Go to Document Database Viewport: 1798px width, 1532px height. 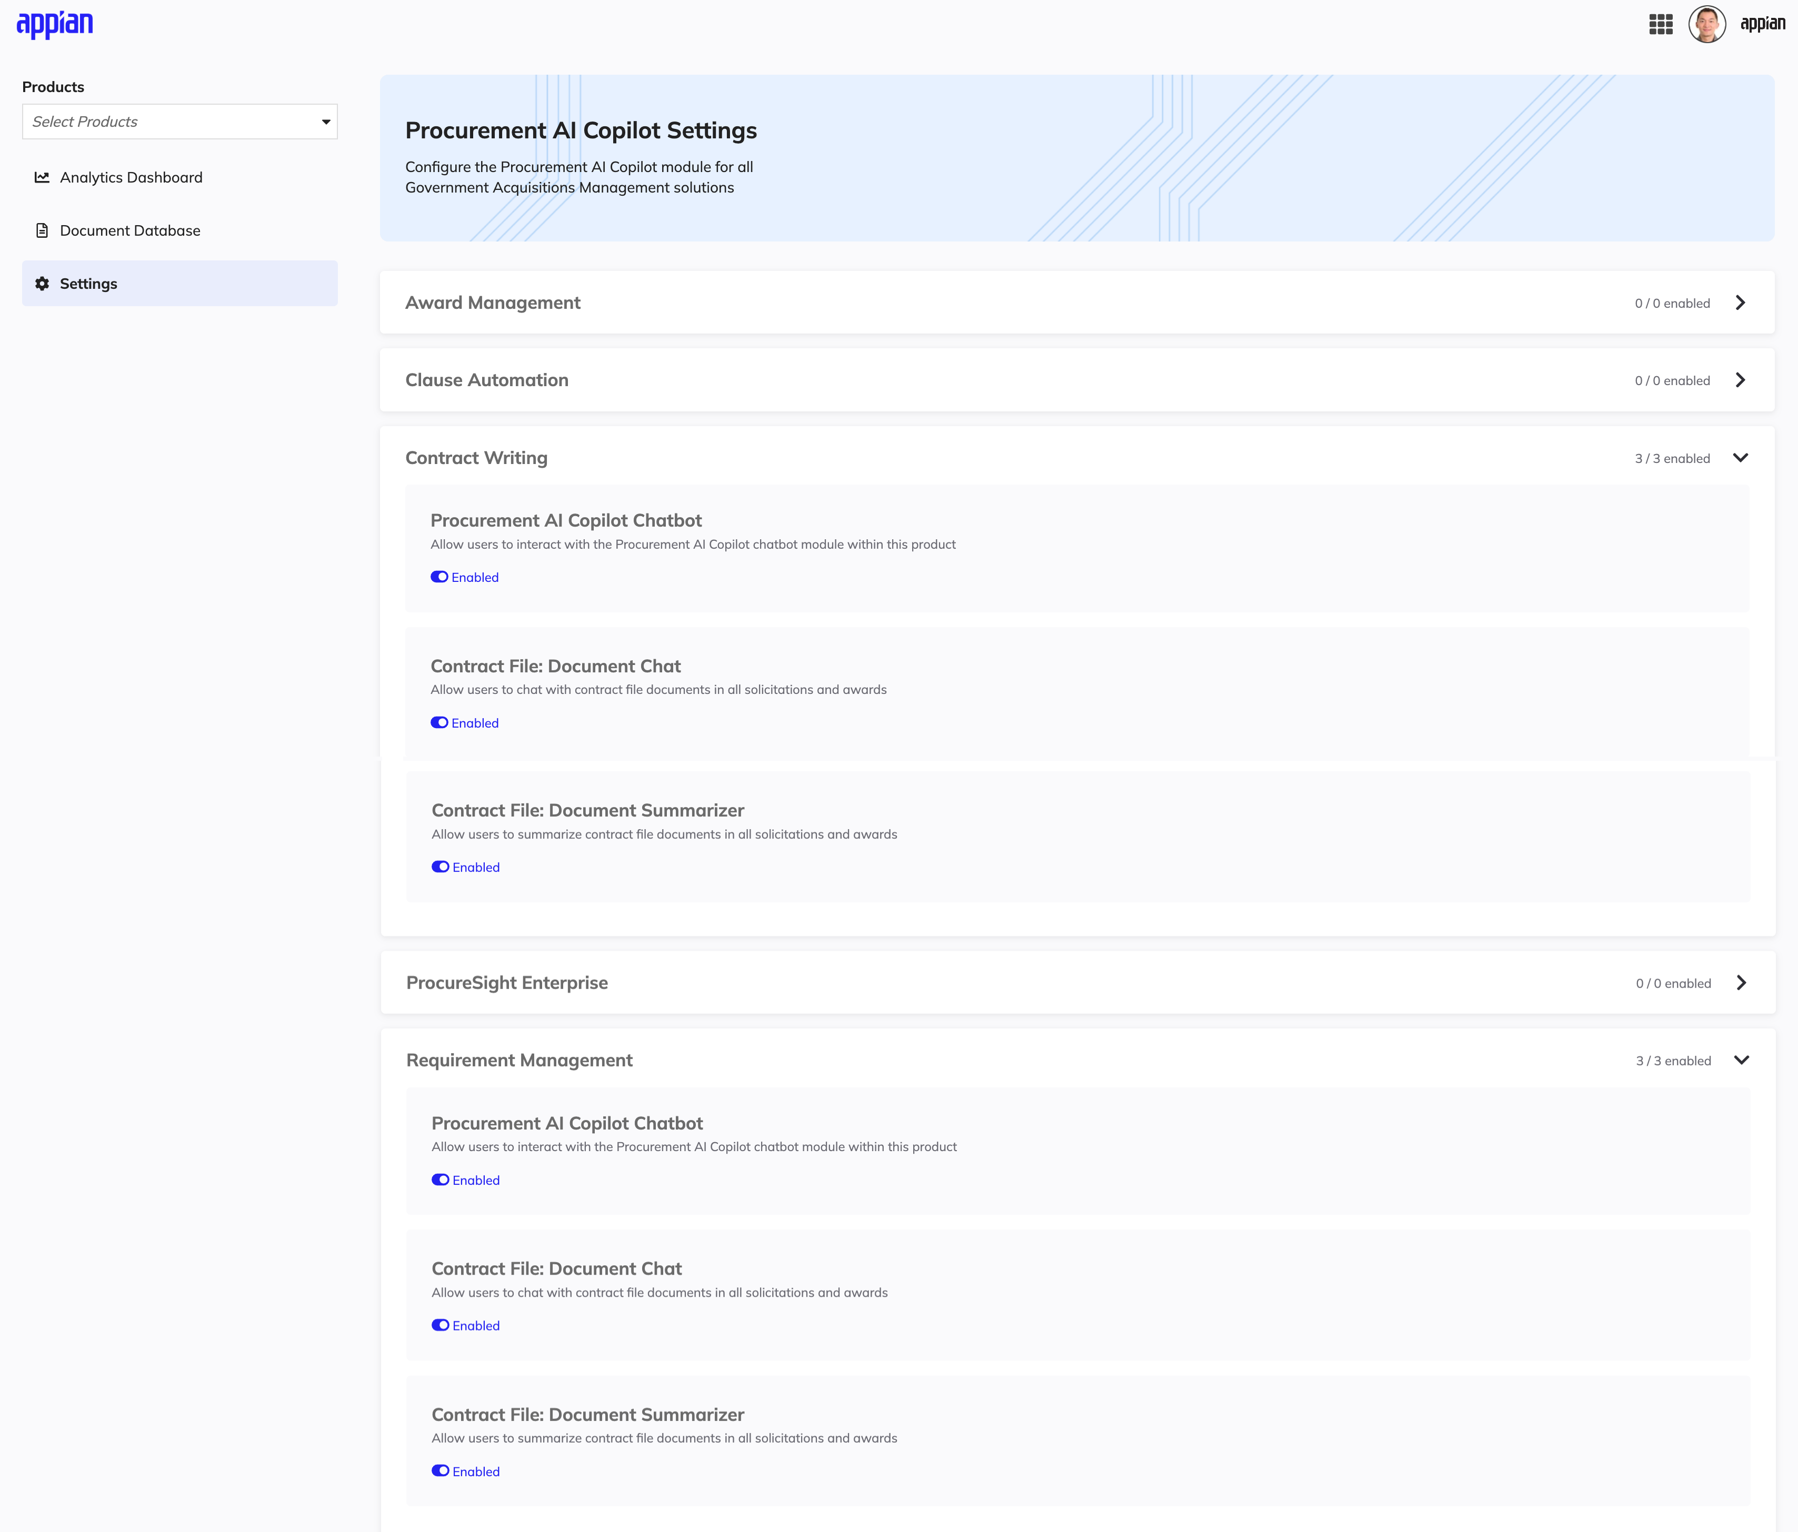tap(179, 231)
